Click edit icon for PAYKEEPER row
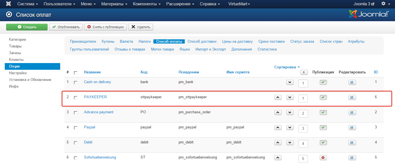Viewport: 395px width, 168px height. tap(352, 97)
